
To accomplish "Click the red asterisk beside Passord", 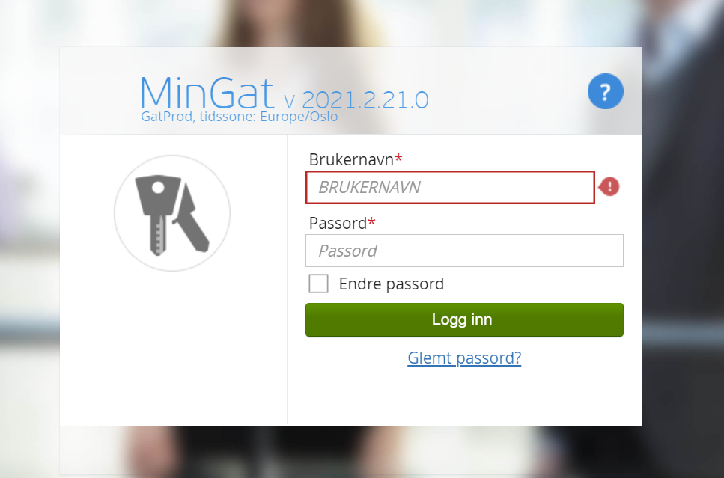I will click(371, 222).
